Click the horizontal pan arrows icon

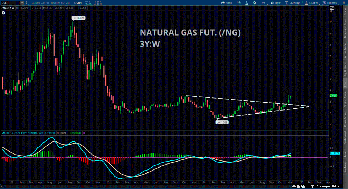294,187
